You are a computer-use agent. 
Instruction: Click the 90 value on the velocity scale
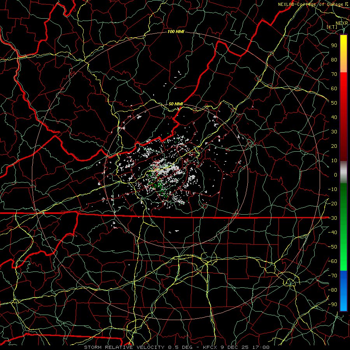click(x=334, y=45)
